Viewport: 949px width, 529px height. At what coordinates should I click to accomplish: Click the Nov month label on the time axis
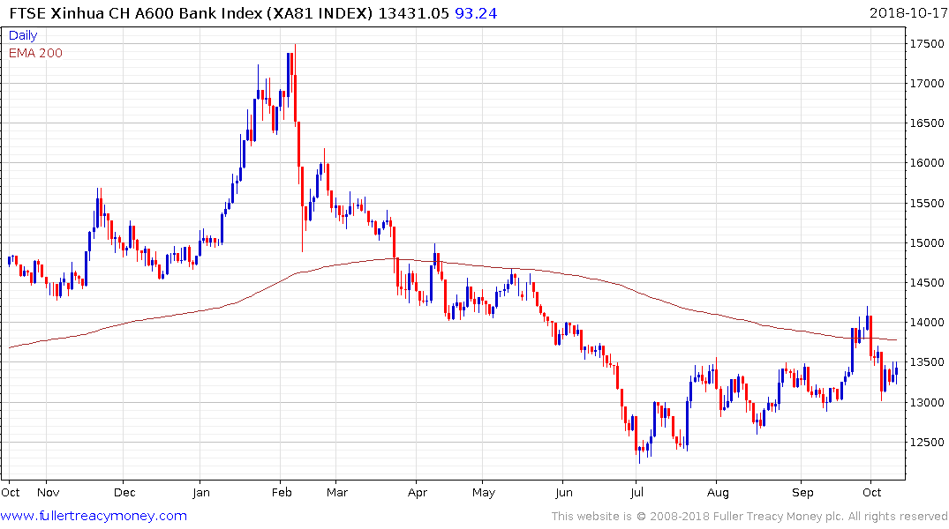point(49,492)
